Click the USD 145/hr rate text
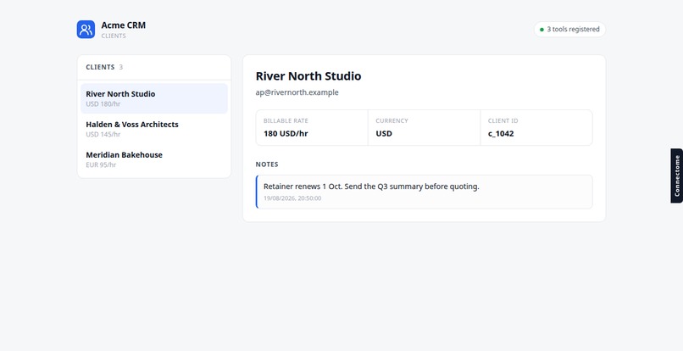The width and height of the screenshot is (683, 351). click(103, 134)
